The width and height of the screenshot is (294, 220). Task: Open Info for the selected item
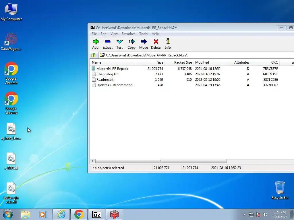168,44
